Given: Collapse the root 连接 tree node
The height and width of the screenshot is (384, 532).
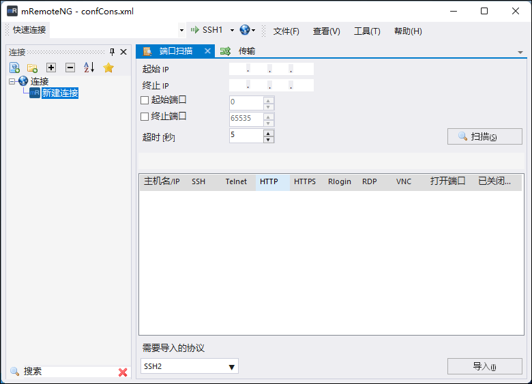Looking at the screenshot, I should coord(12,81).
